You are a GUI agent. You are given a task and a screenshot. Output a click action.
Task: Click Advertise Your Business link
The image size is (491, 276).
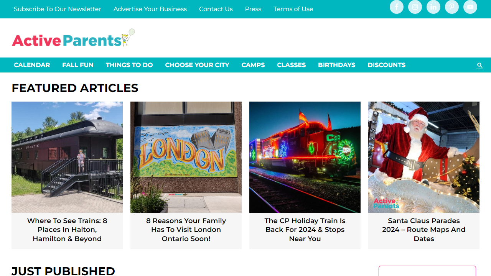pyautogui.click(x=150, y=9)
